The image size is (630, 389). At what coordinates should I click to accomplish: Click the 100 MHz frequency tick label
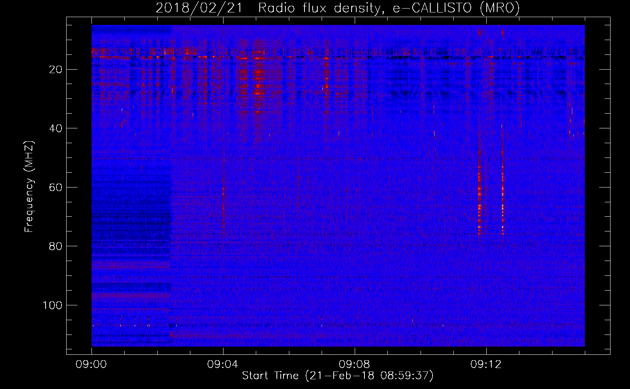click(x=53, y=305)
